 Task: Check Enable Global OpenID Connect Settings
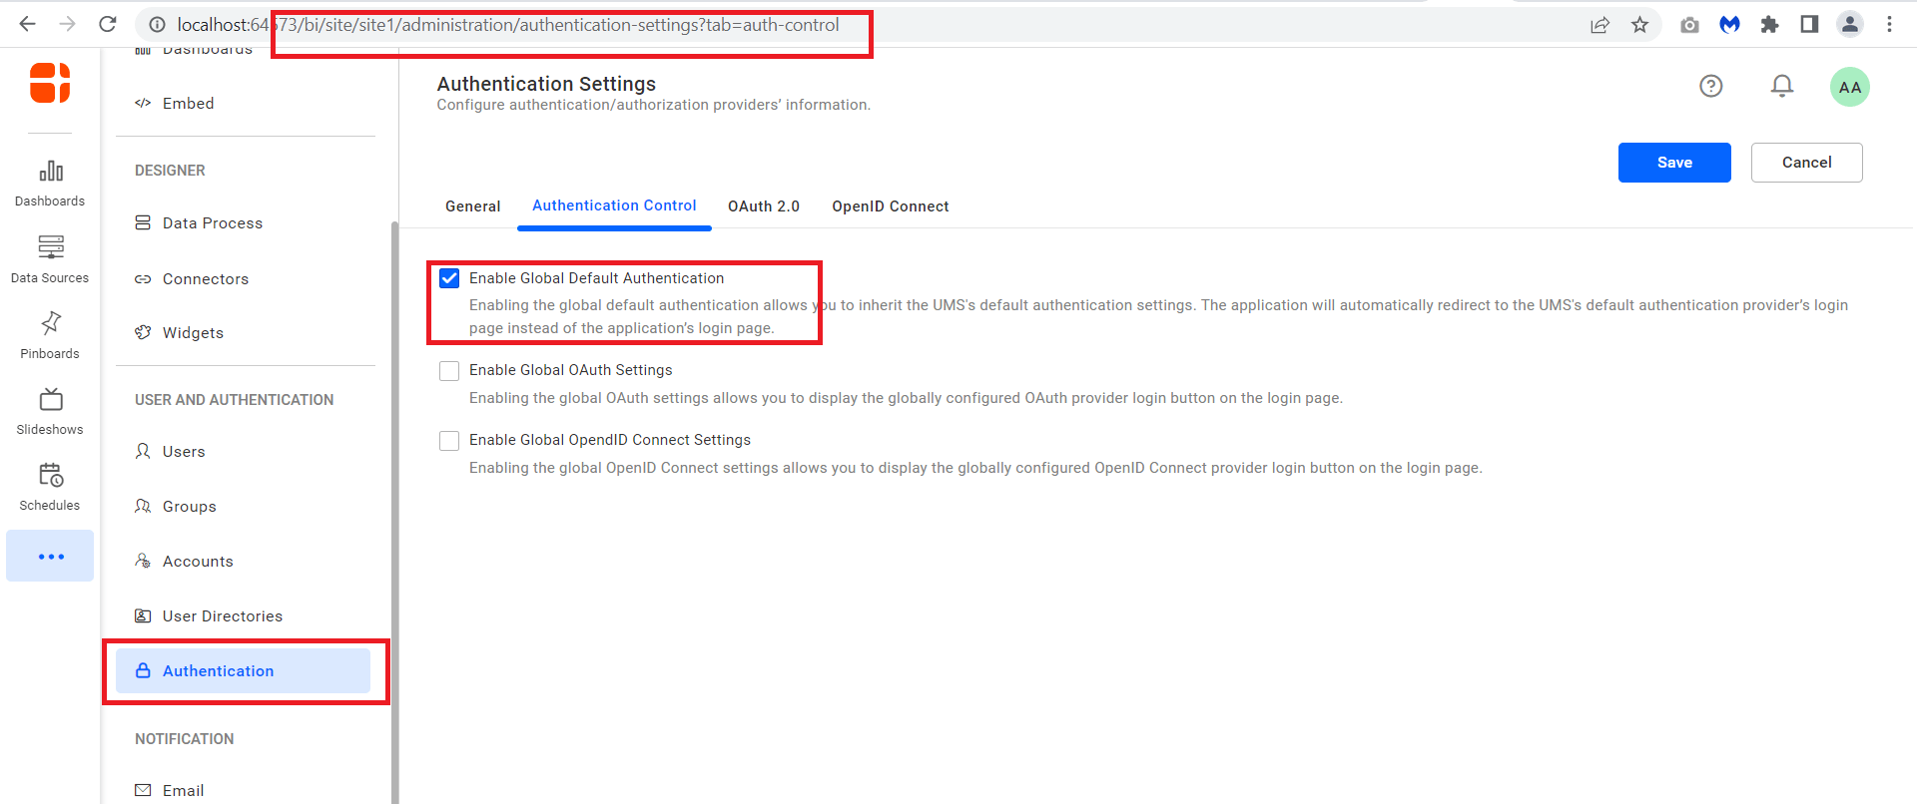tap(449, 441)
